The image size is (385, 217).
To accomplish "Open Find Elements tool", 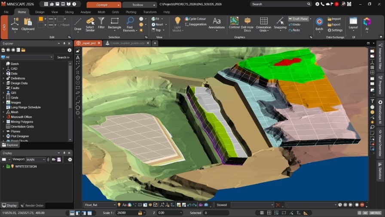I will 130,25.
